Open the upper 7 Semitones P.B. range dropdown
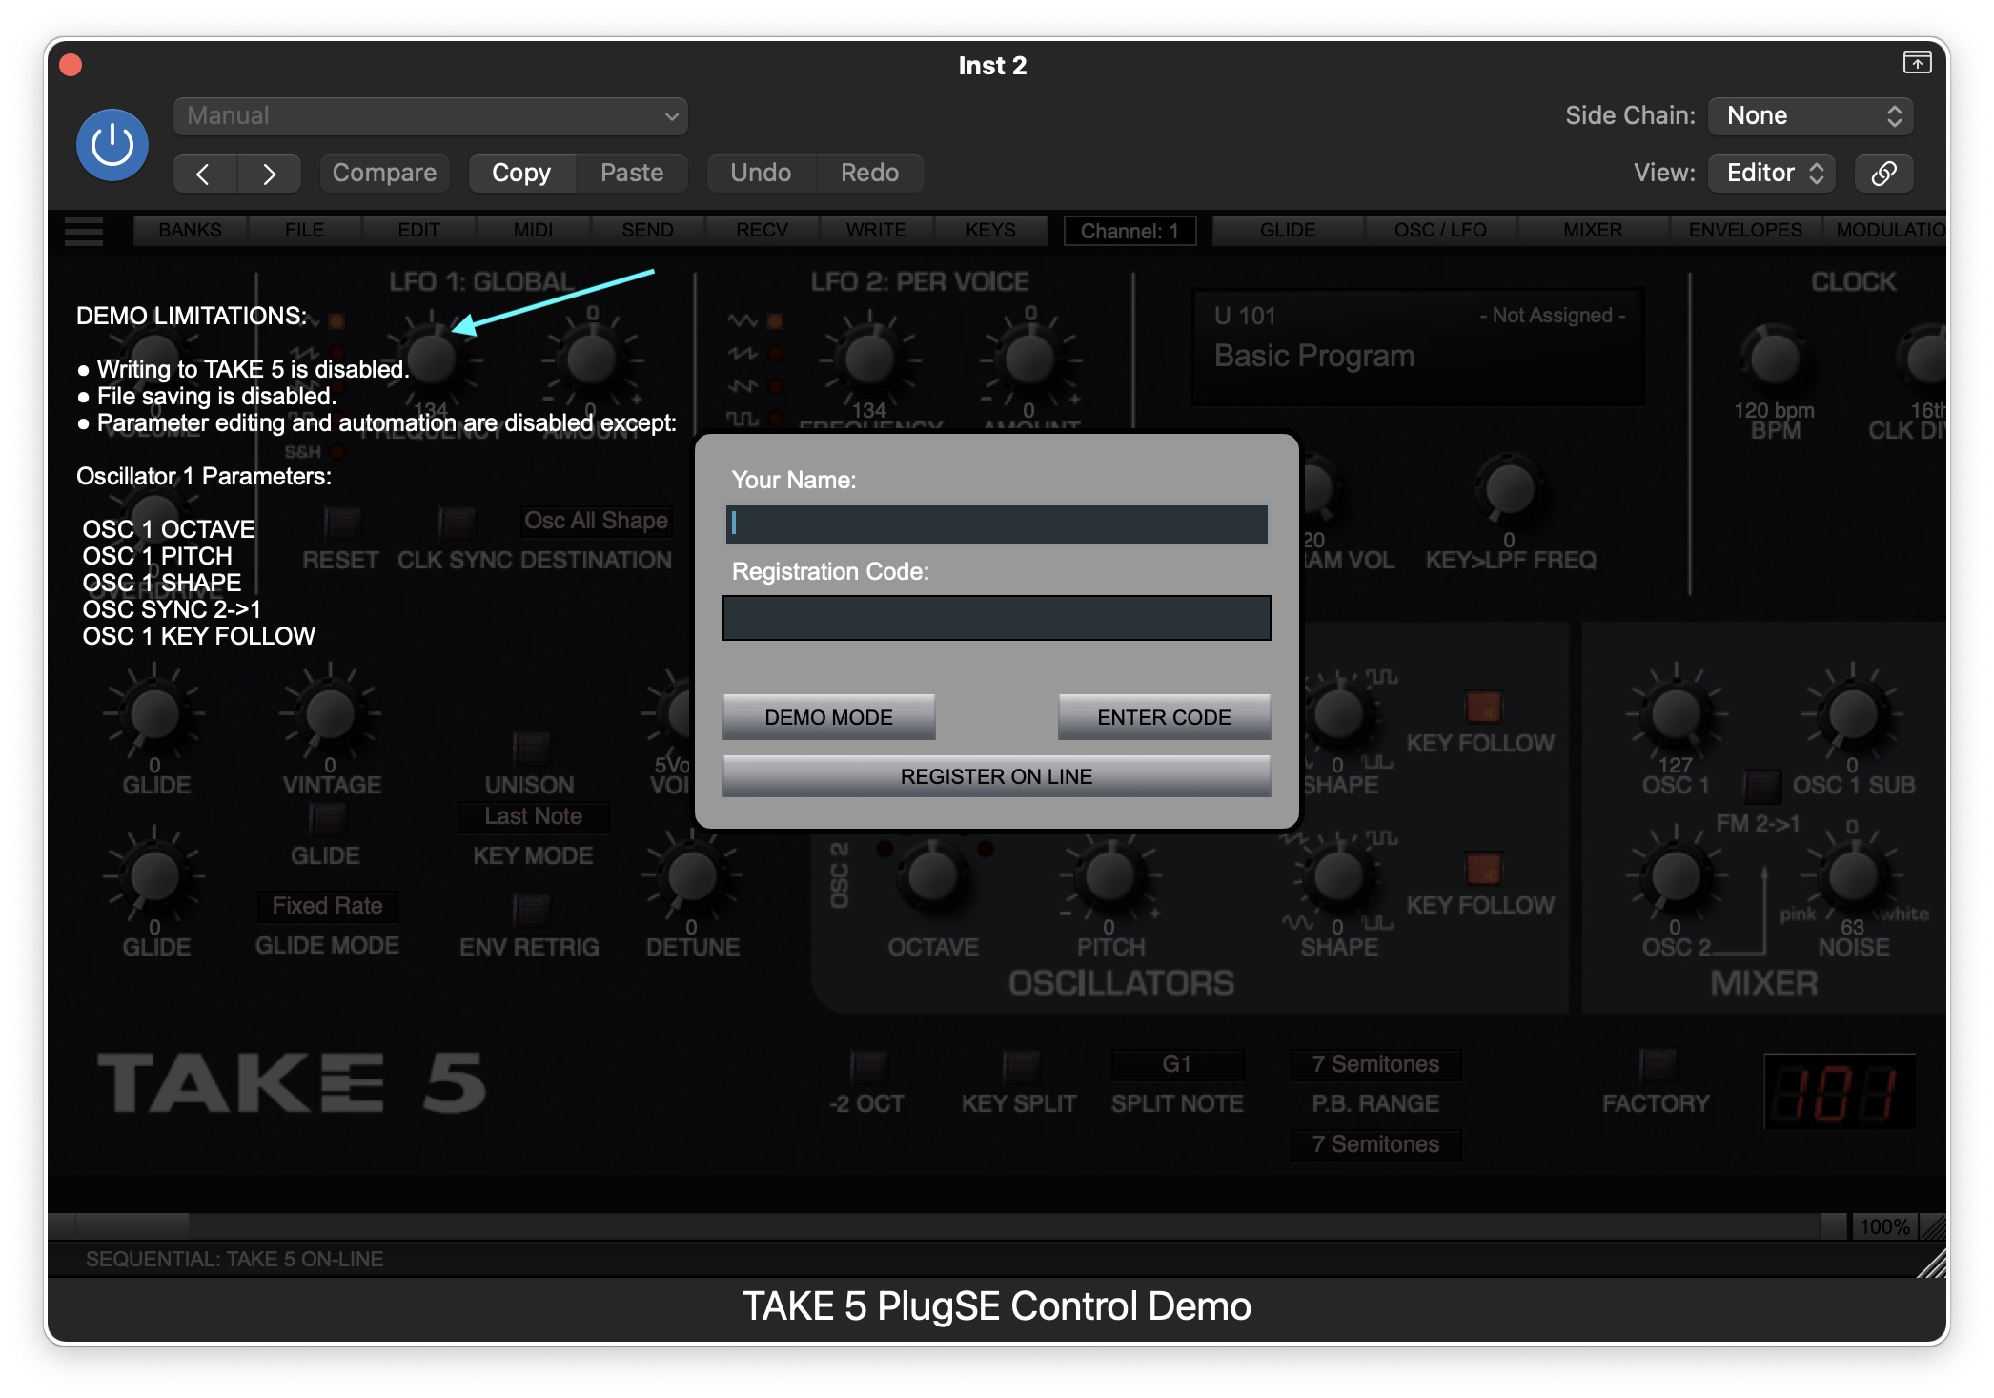 pos(1375,1064)
